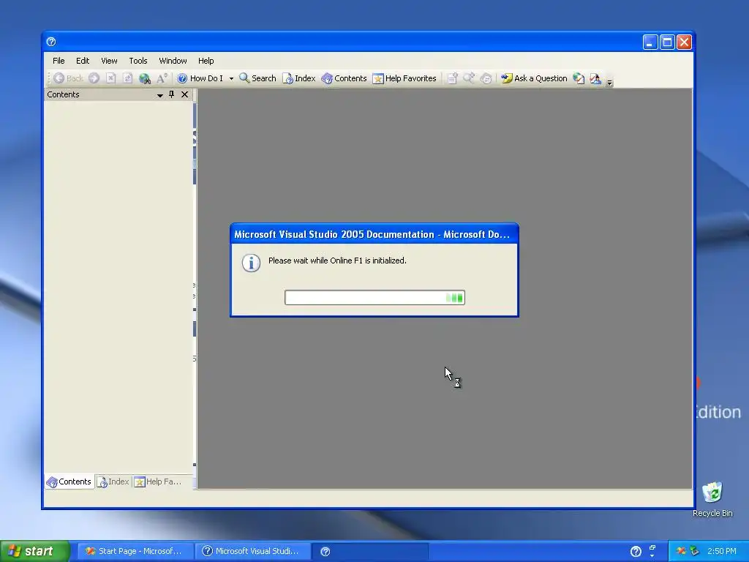Minimize the help documentation window
The height and width of the screenshot is (562, 749).
tap(650, 42)
